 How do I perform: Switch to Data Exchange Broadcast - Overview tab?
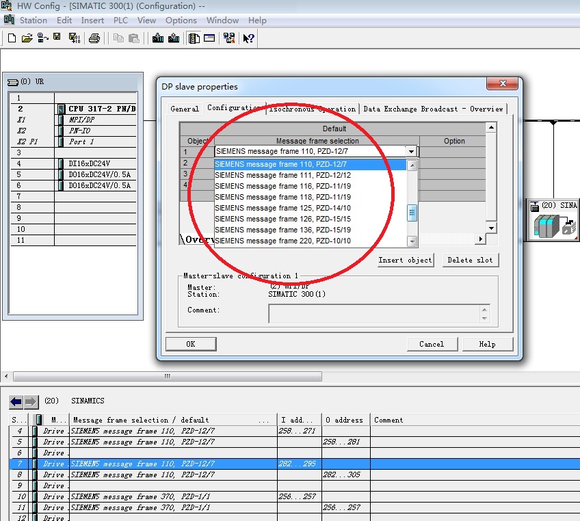[433, 109]
